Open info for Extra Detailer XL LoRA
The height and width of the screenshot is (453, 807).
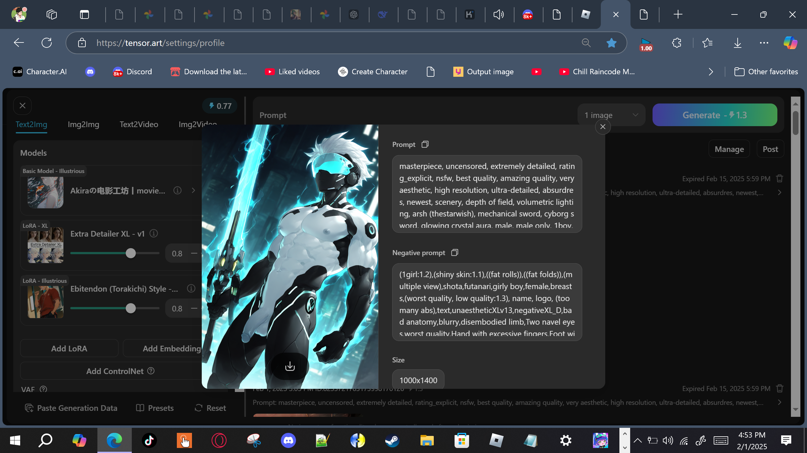[154, 233]
